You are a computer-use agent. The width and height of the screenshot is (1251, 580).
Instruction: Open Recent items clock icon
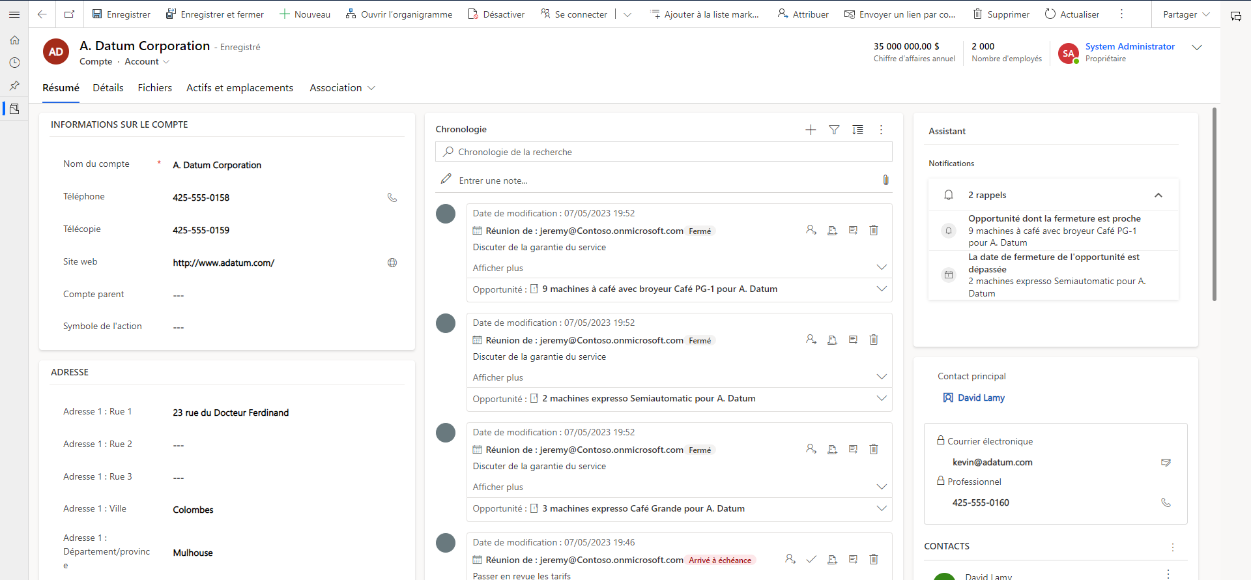(14, 63)
